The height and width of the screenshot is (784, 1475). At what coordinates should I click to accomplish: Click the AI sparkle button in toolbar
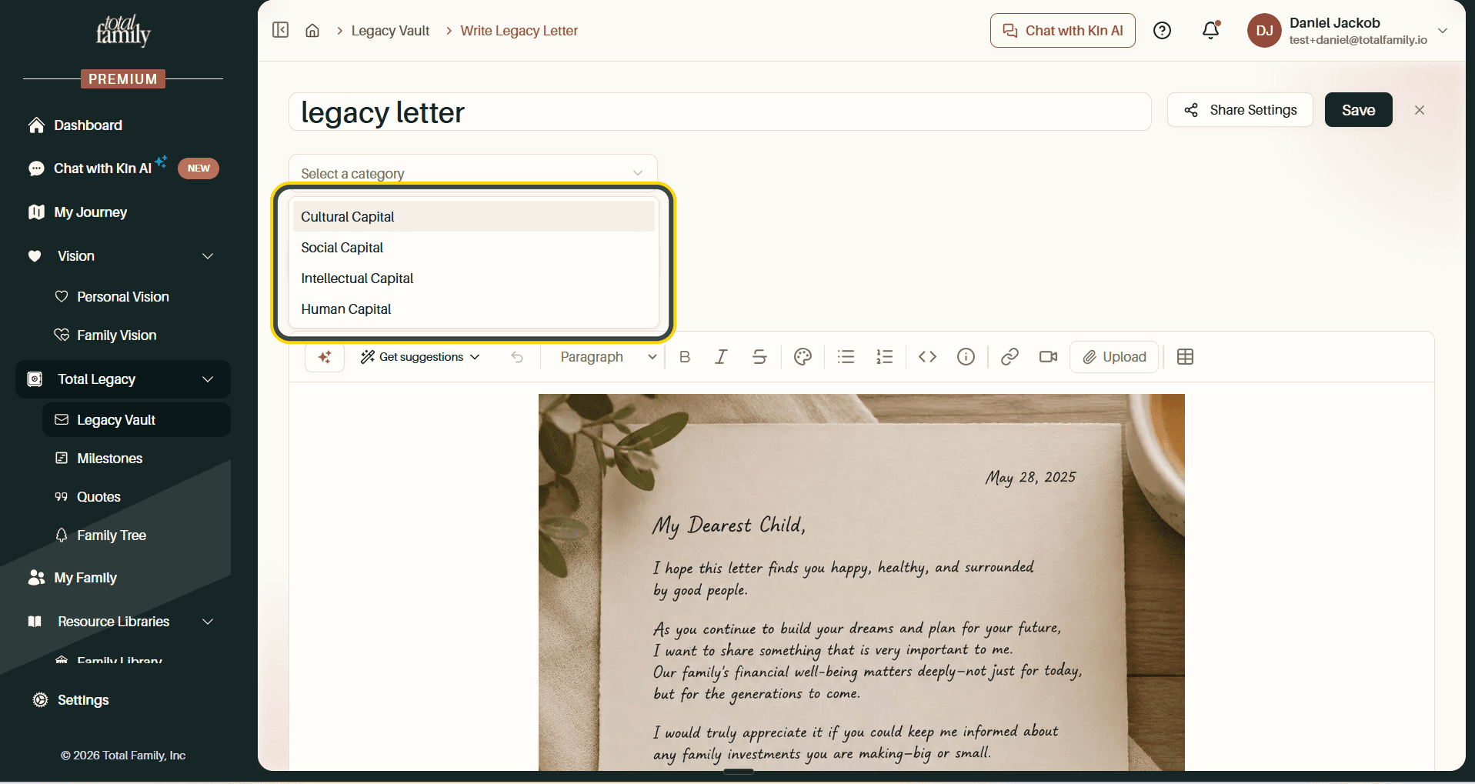pyautogui.click(x=325, y=357)
